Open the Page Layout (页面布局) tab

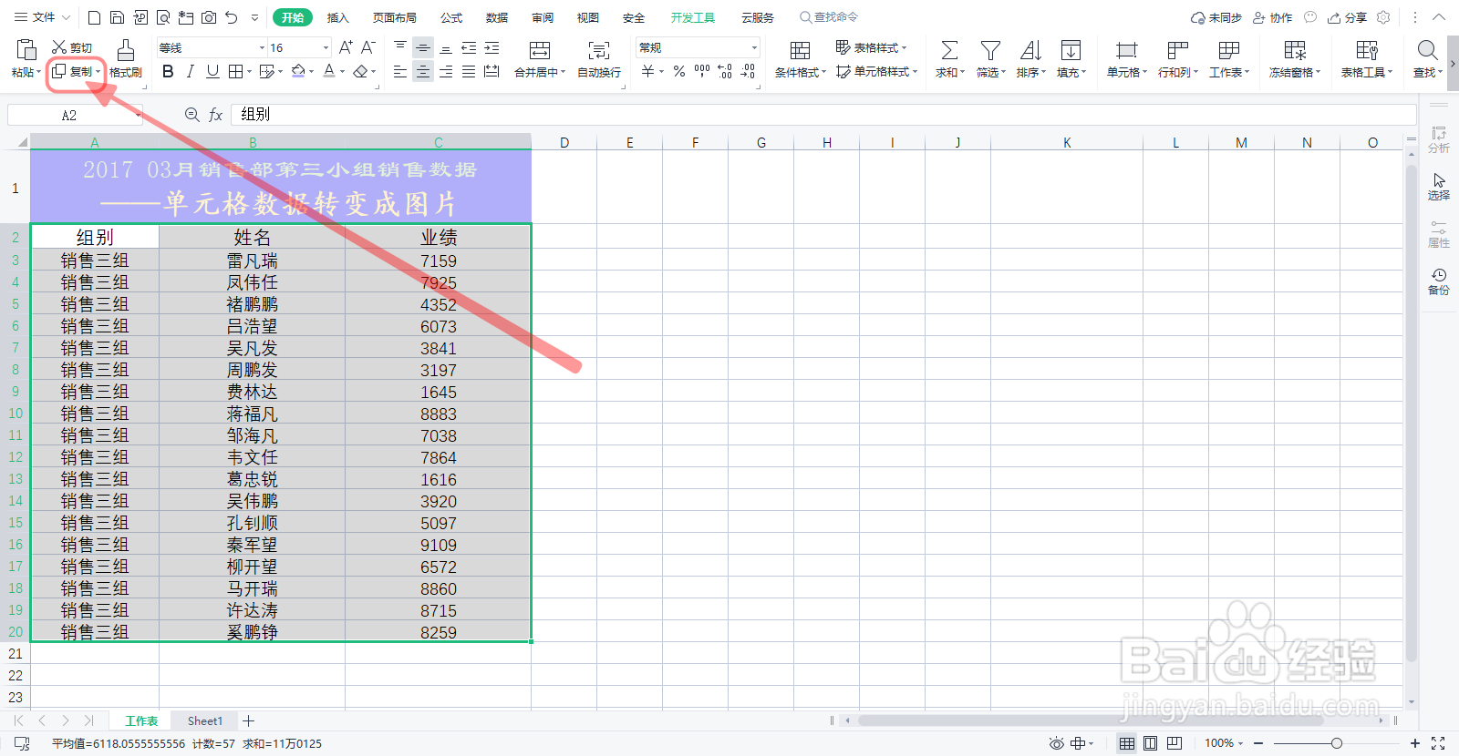(394, 17)
